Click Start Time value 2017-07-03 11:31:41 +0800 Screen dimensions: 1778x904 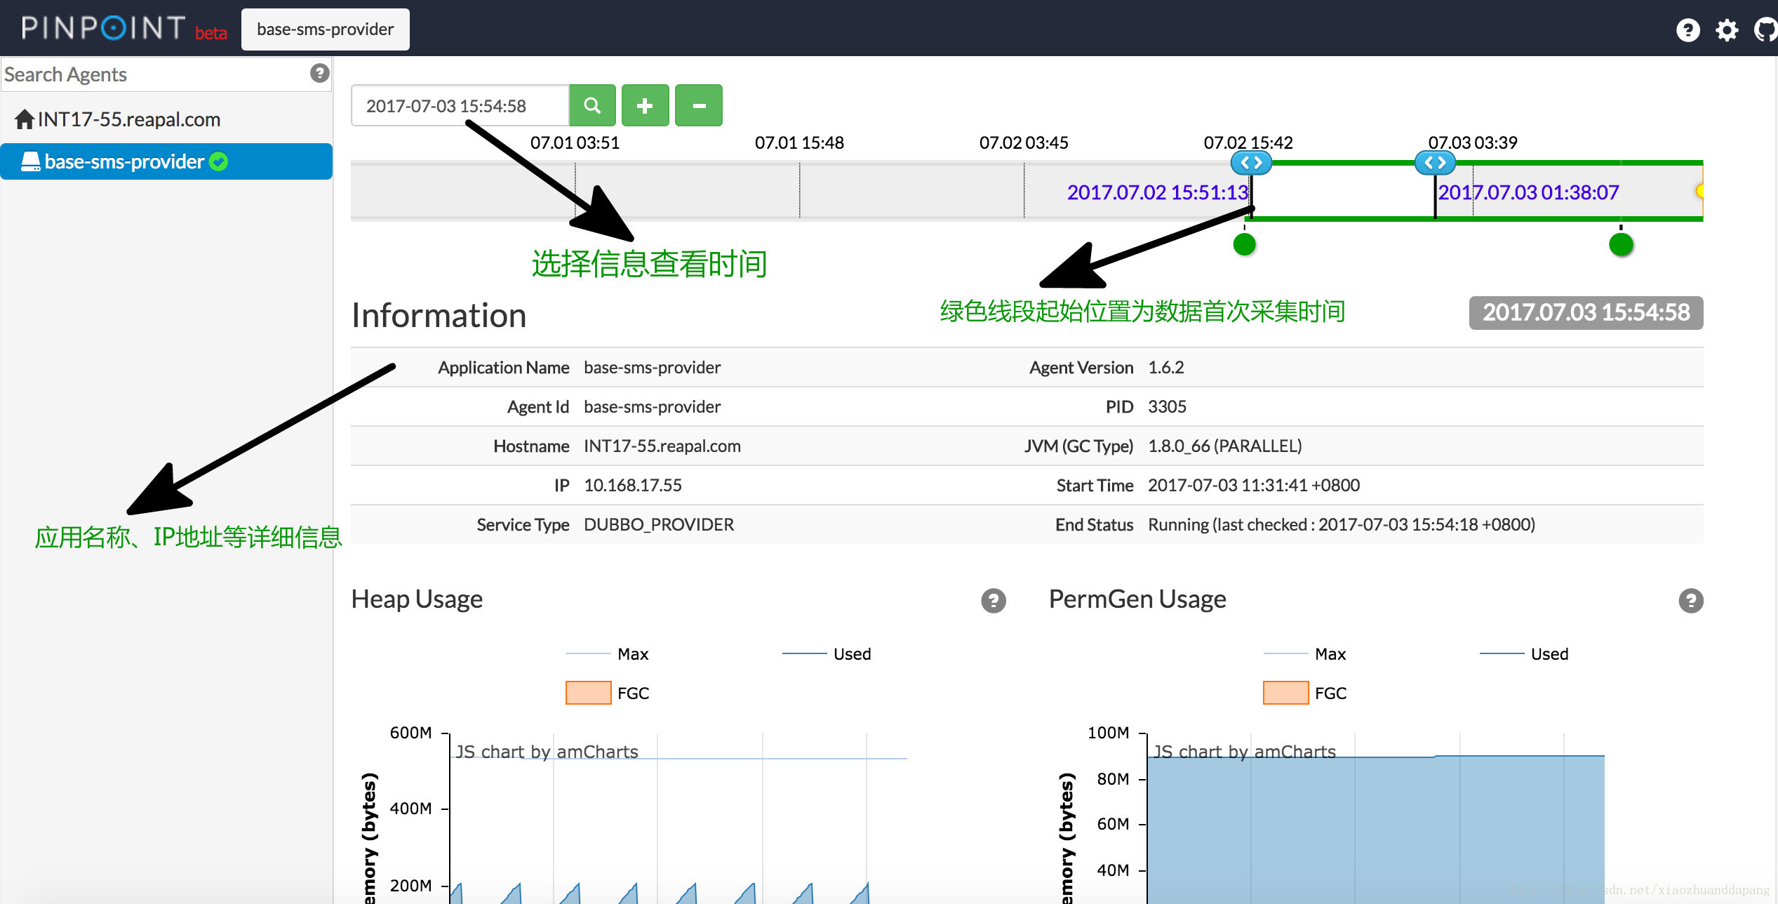tap(1254, 486)
